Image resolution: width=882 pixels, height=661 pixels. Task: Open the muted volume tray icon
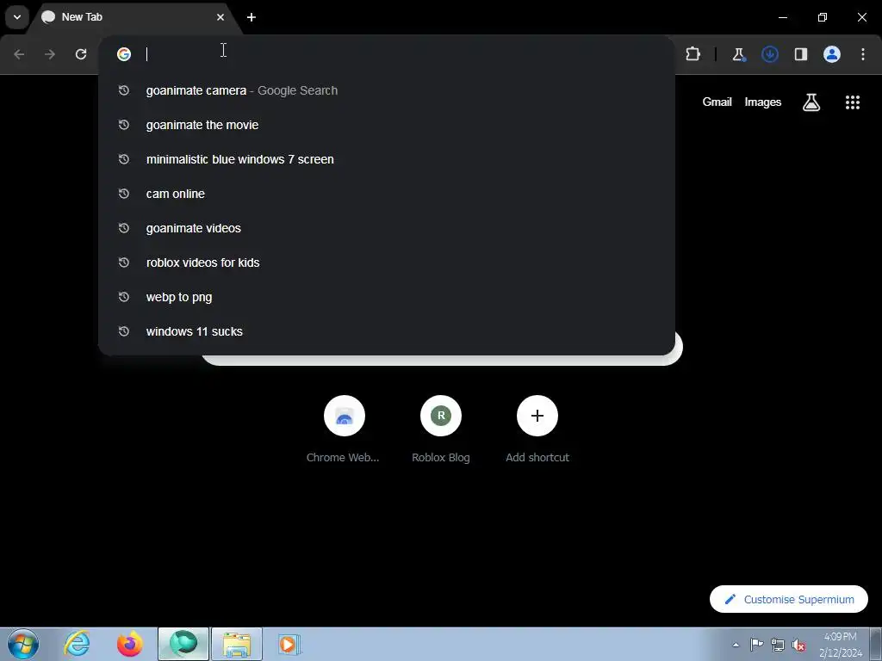pos(798,645)
